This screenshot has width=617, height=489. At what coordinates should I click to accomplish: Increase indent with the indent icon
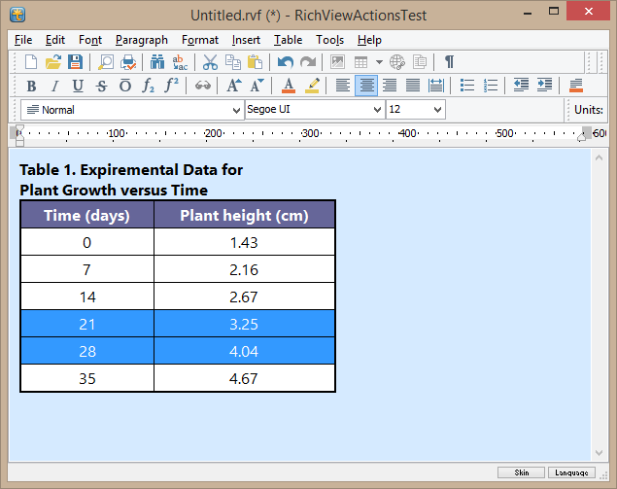(x=544, y=86)
